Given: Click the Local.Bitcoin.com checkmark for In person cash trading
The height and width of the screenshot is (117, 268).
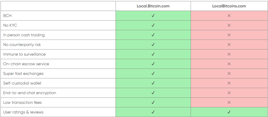Looking at the screenshot, I should tap(153, 35).
